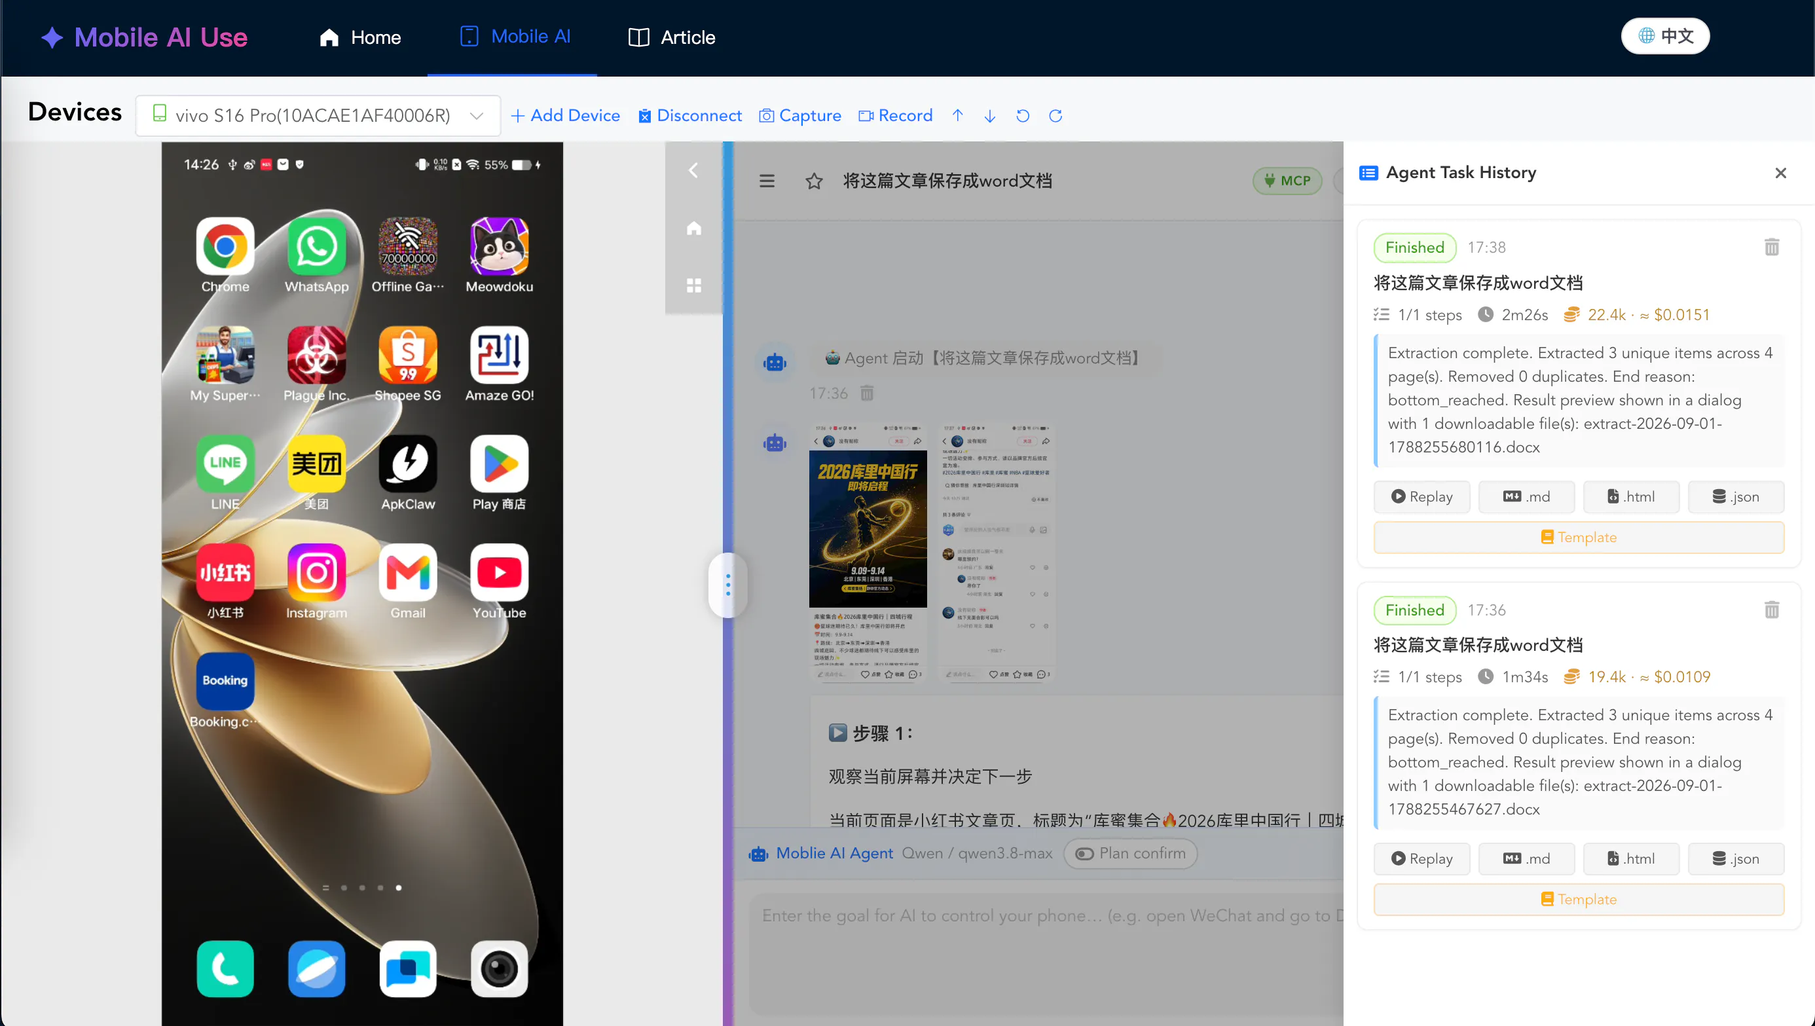
Task: Open Template for the 17:36 task
Action: tap(1579, 900)
